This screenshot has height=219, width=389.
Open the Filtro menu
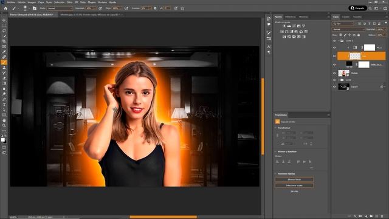[69, 2]
